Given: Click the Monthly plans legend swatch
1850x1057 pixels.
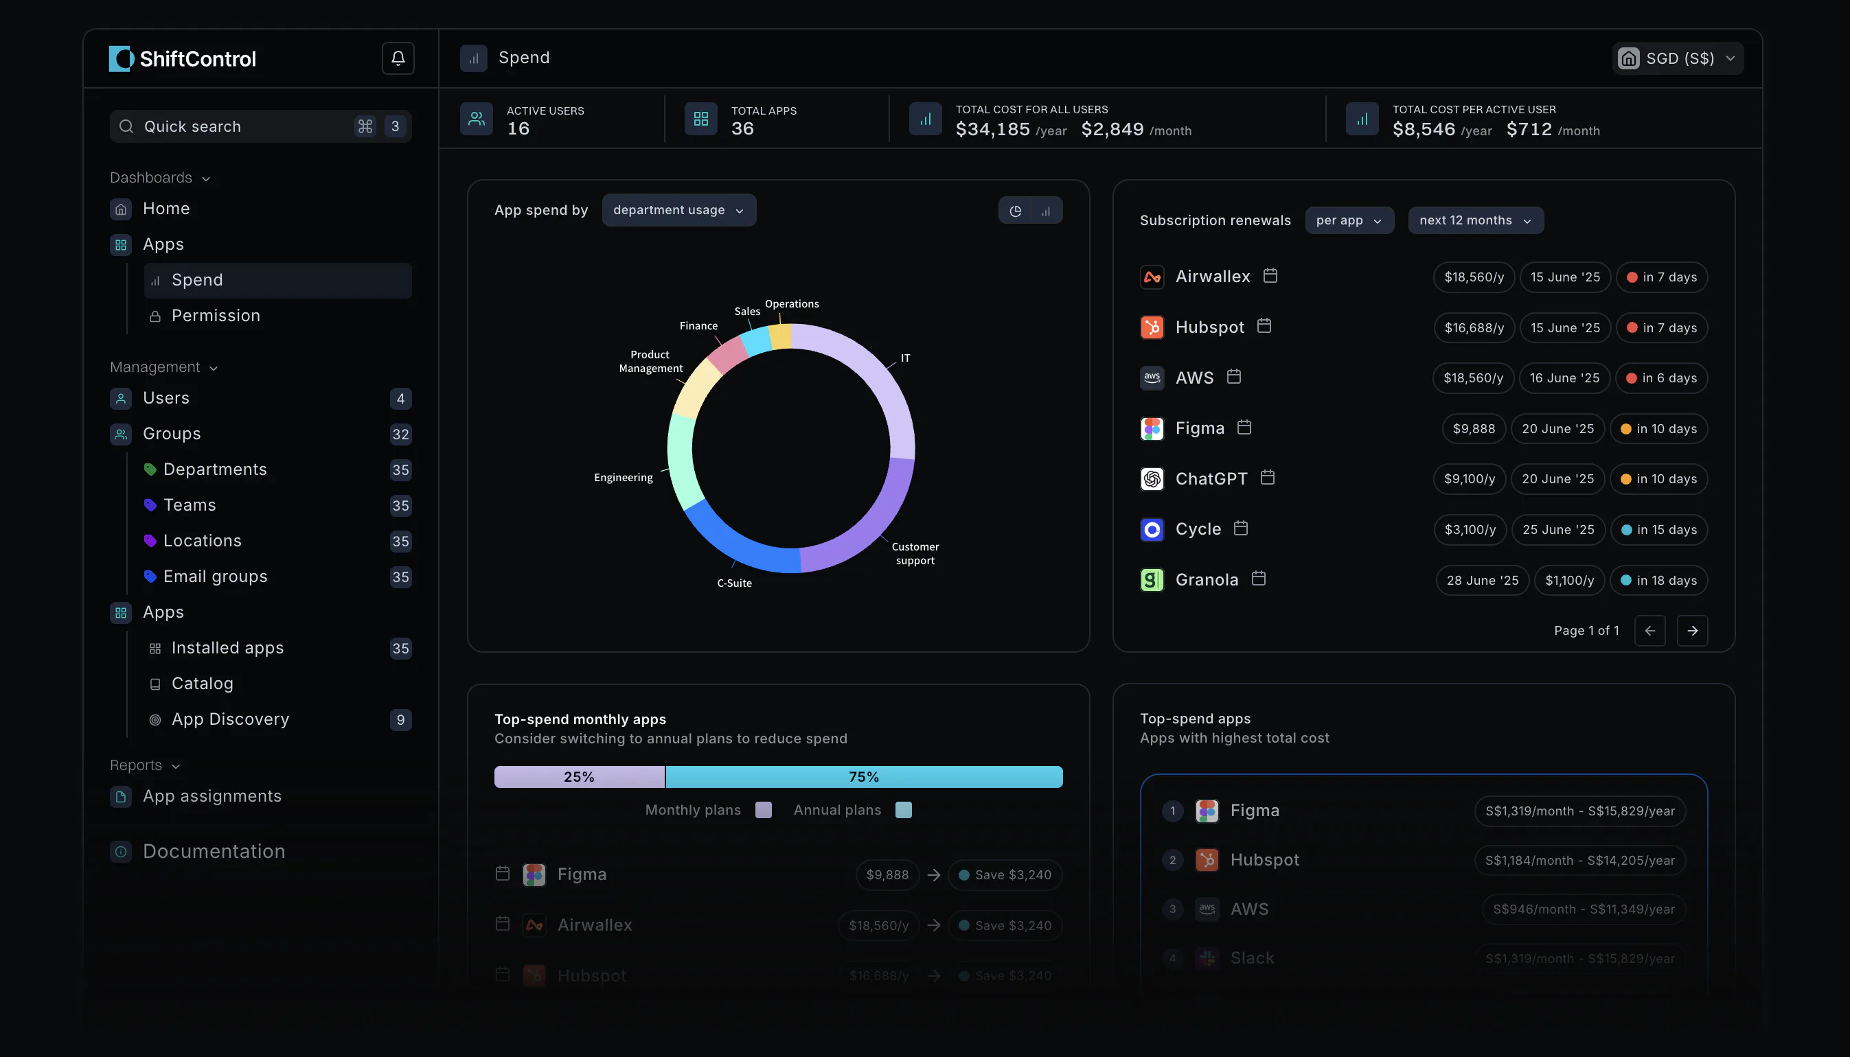Looking at the screenshot, I should click(764, 810).
